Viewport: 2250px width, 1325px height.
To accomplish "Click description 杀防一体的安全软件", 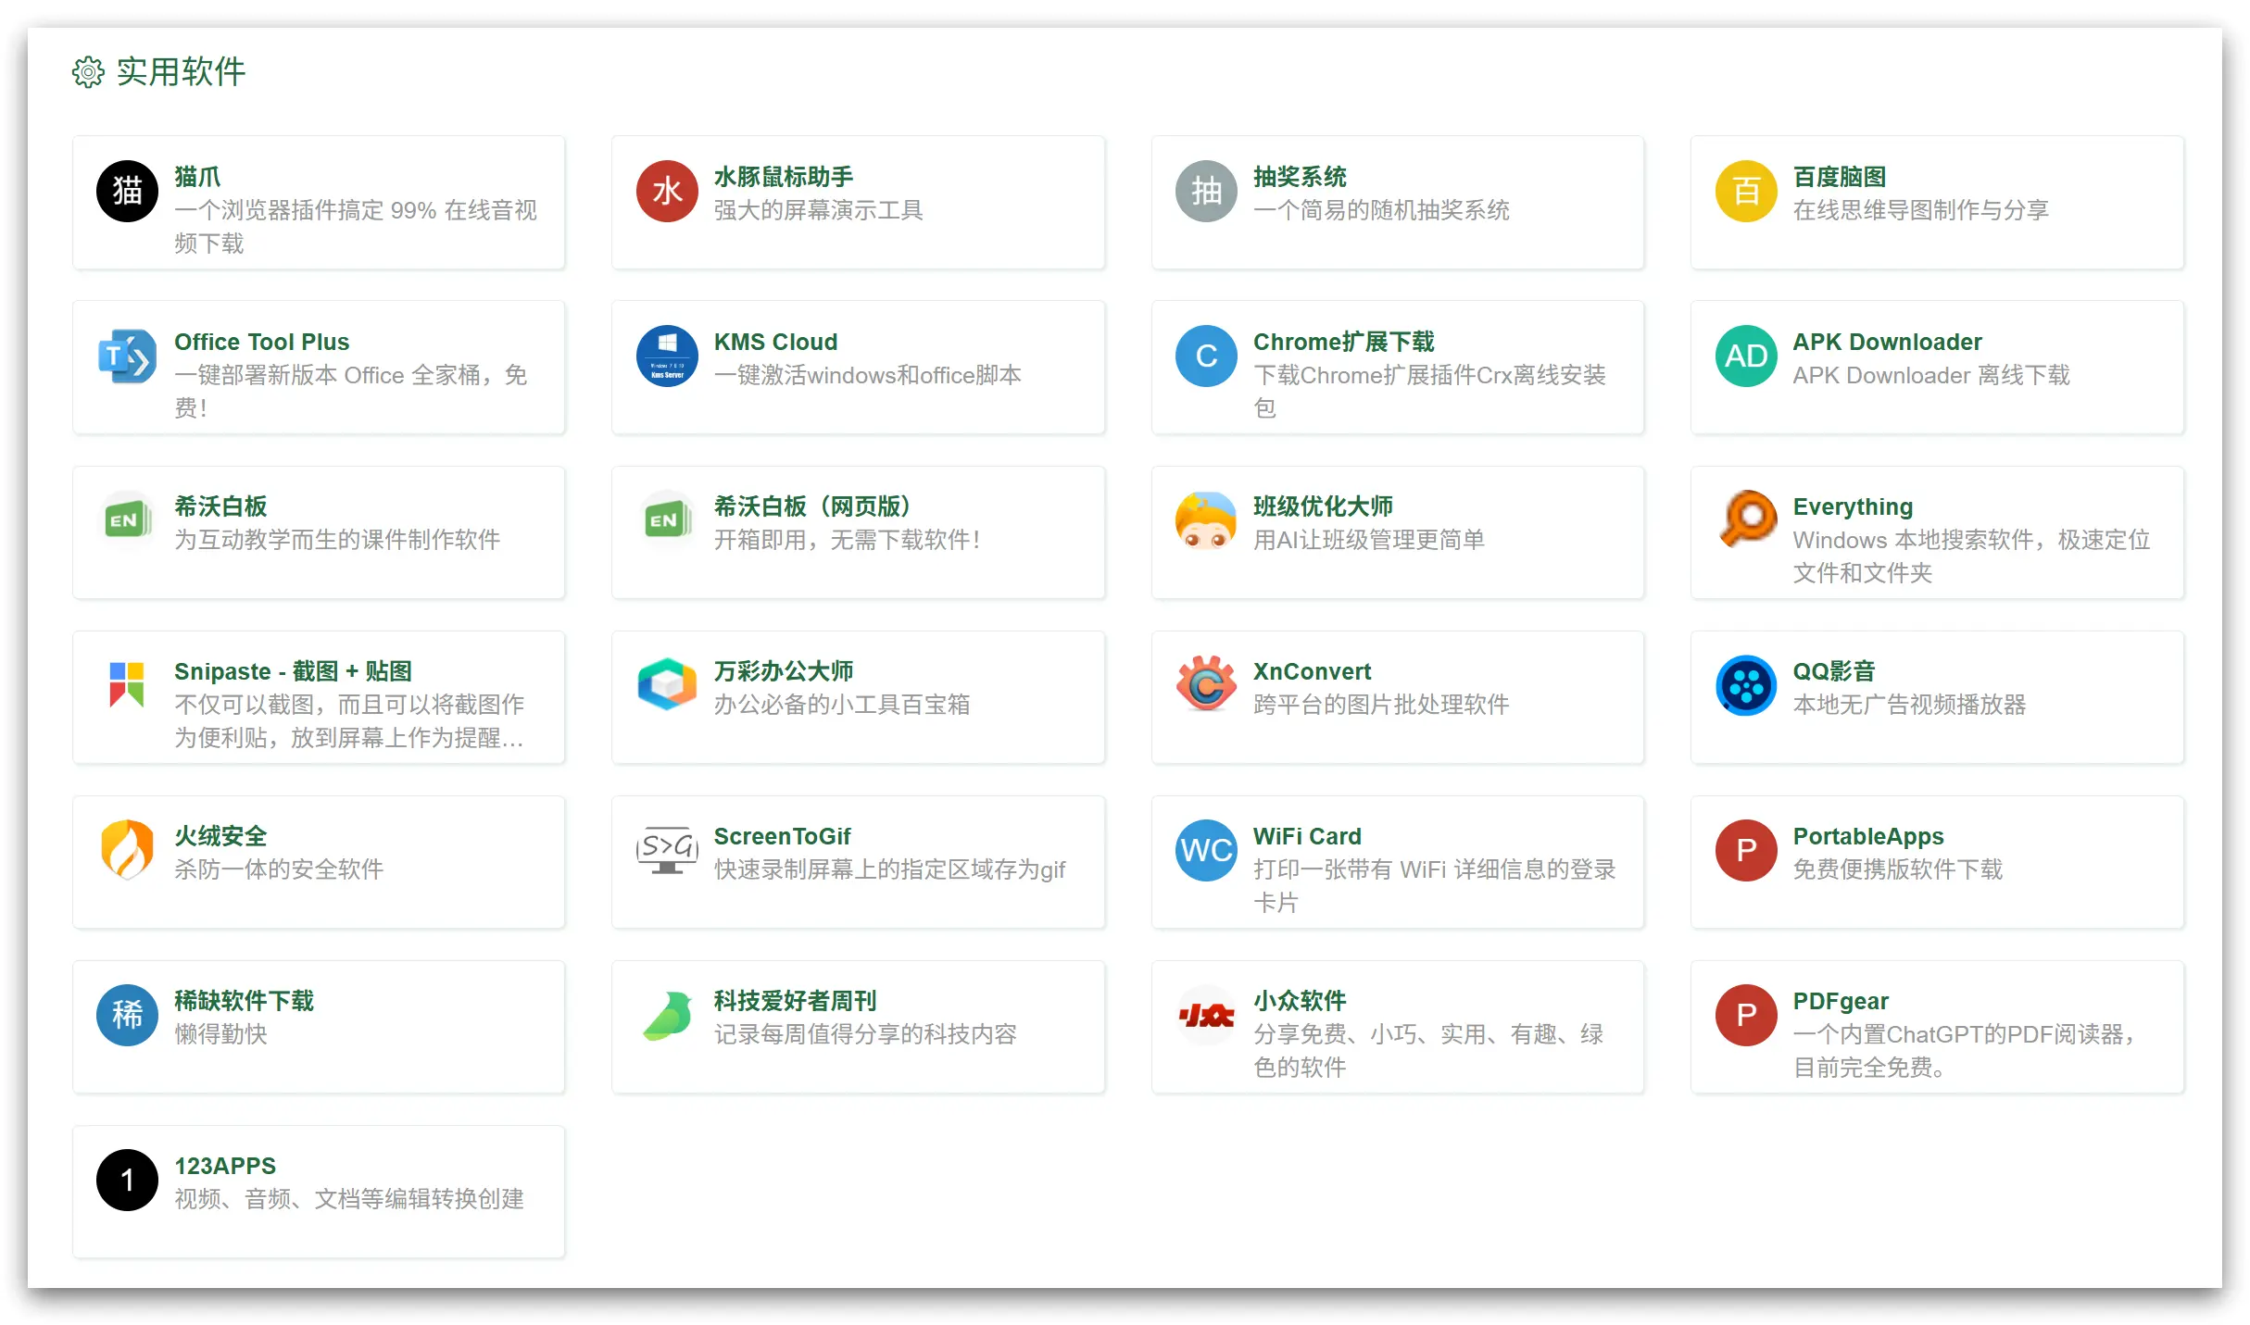I will tap(279, 869).
